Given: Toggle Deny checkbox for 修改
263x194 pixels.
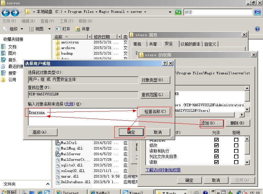Looking at the screenshot, I should [x=236, y=145].
